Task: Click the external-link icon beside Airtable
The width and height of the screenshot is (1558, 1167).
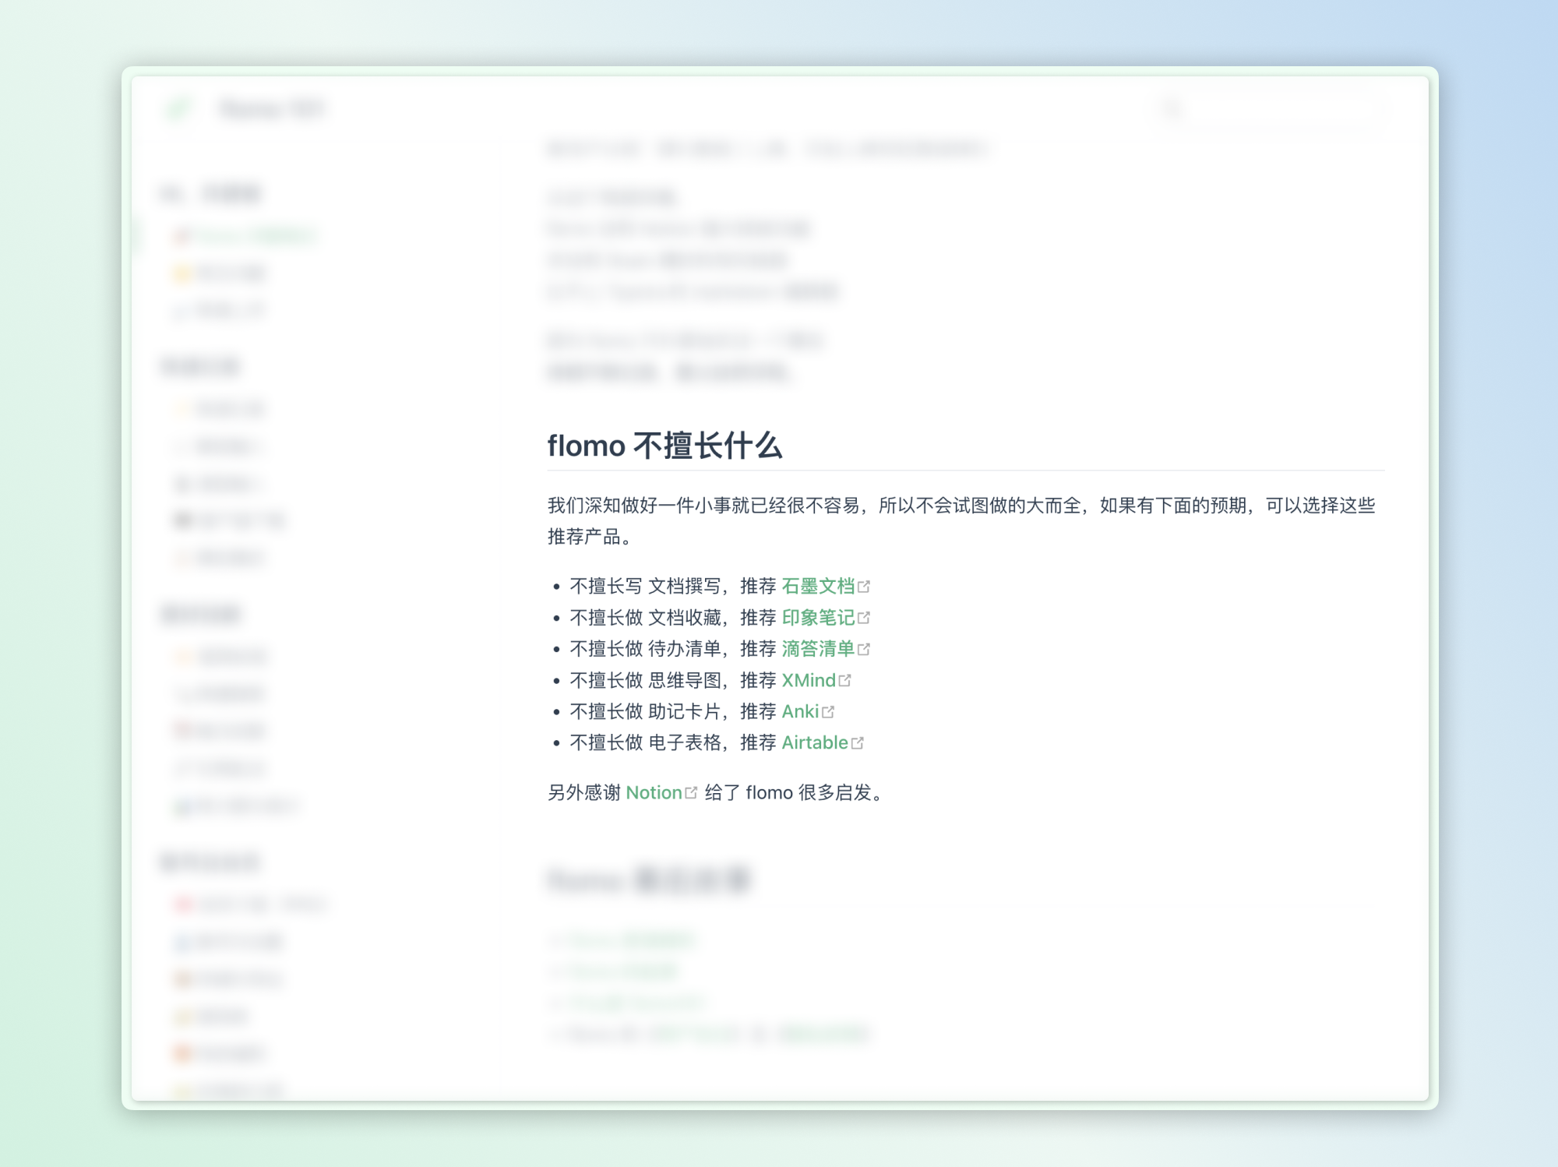Action: pyautogui.click(x=857, y=743)
